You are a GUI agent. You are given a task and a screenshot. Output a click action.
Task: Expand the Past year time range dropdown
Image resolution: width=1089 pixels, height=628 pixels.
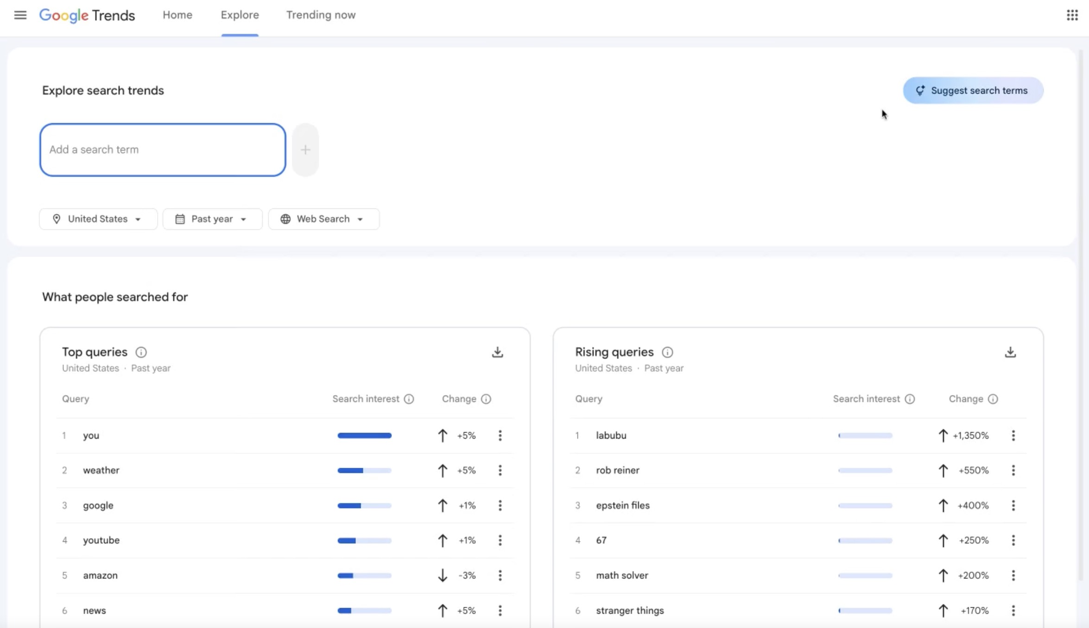tap(212, 219)
